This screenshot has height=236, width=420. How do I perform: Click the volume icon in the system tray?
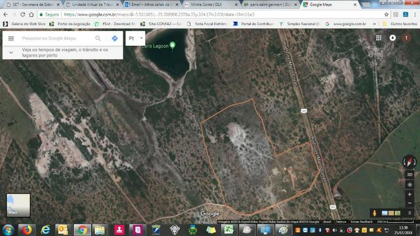tap(335, 230)
